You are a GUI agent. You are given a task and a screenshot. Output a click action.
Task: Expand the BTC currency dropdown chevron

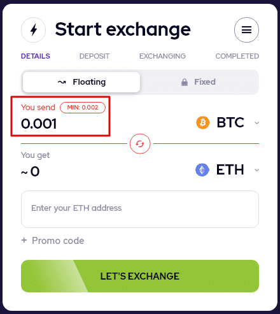pos(256,123)
